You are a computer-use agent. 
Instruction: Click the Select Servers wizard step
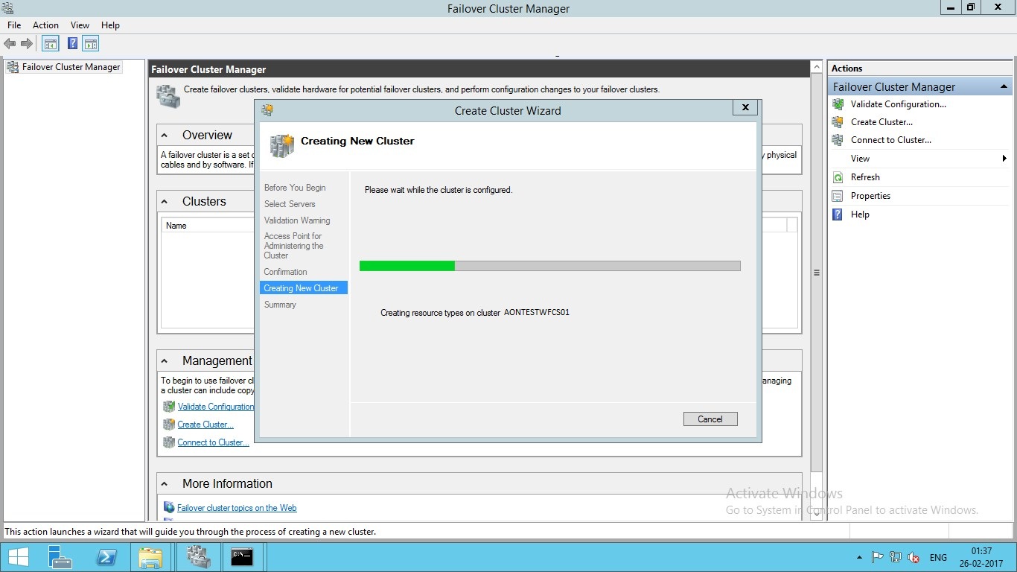tap(290, 204)
